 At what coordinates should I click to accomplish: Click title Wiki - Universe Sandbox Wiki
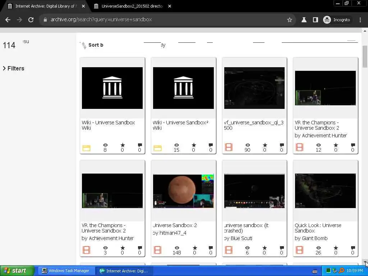pyautogui.click(x=108, y=125)
